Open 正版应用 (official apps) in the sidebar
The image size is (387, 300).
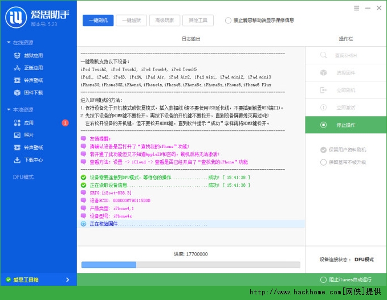pyautogui.click(x=33, y=68)
